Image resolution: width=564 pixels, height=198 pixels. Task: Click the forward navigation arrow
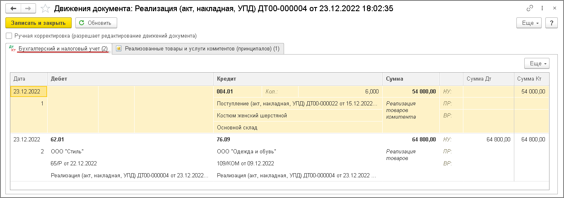tap(28, 8)
